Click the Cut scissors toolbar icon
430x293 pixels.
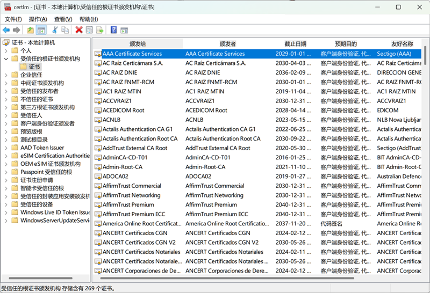point(55,30)
